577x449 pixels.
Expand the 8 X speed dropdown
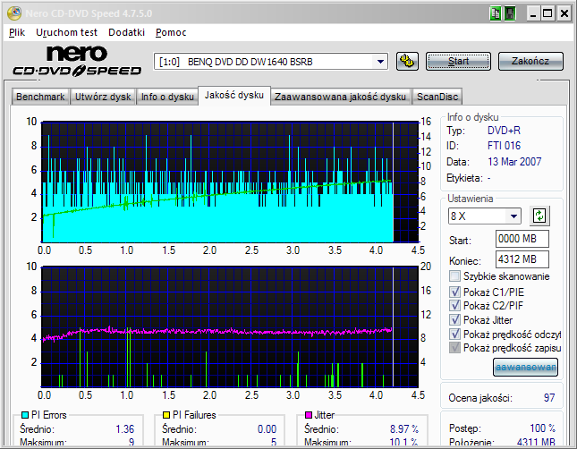point(513,216)
